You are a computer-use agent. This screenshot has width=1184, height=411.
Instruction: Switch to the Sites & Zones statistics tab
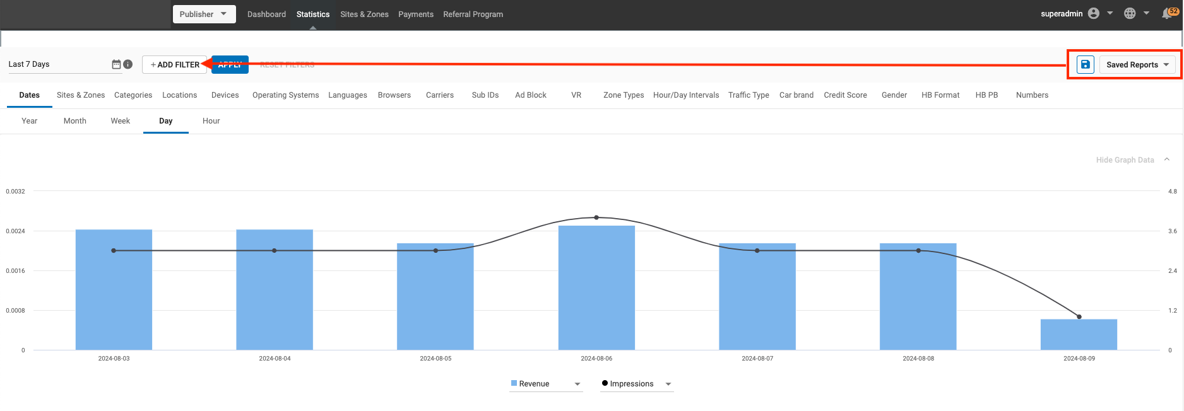pyautogui.click(x=81, y=95)
